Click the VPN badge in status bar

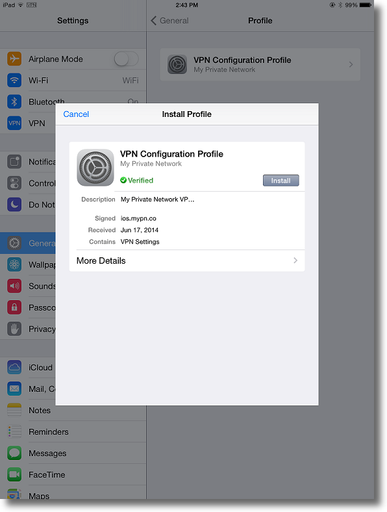click(31, 5)
